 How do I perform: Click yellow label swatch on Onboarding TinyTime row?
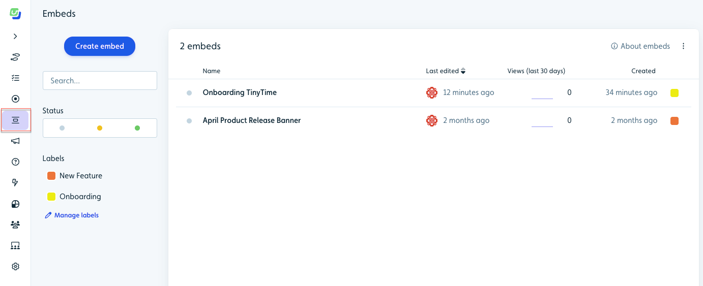(x=675, y=93)
